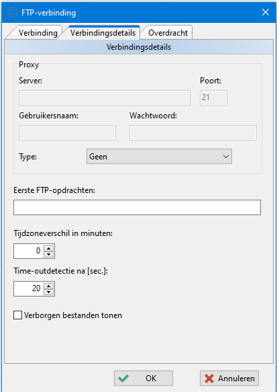Click the Eerste FTP-opdrachten input field
This screenshot has height=392, width=277.
point(137,207)
